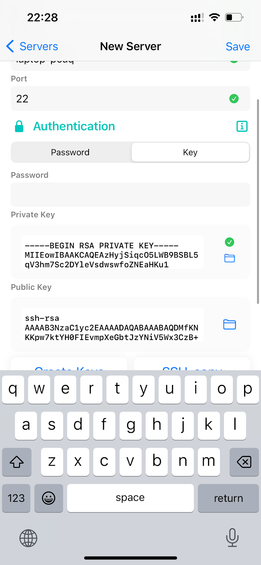Switch to Password authentication tab
The height and width of the screenshot is (565, 261).
70,152
